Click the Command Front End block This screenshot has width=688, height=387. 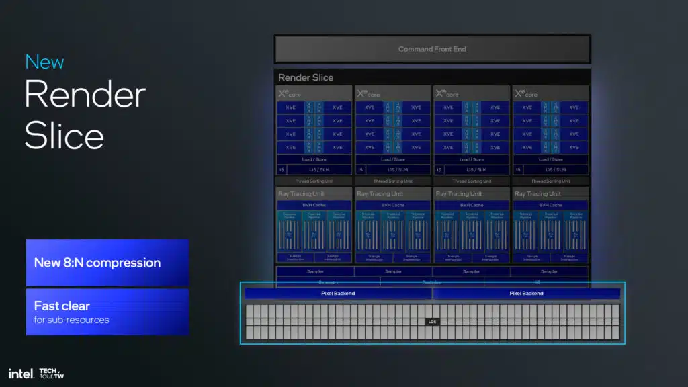tap(432, 49)
